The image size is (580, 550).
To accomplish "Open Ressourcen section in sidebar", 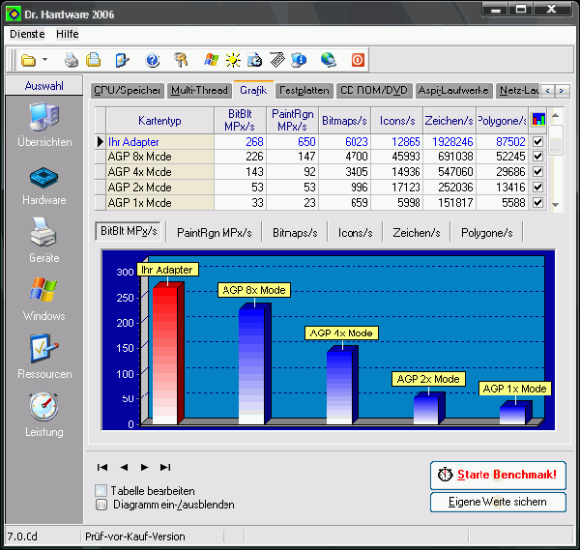I will point(44,357).
